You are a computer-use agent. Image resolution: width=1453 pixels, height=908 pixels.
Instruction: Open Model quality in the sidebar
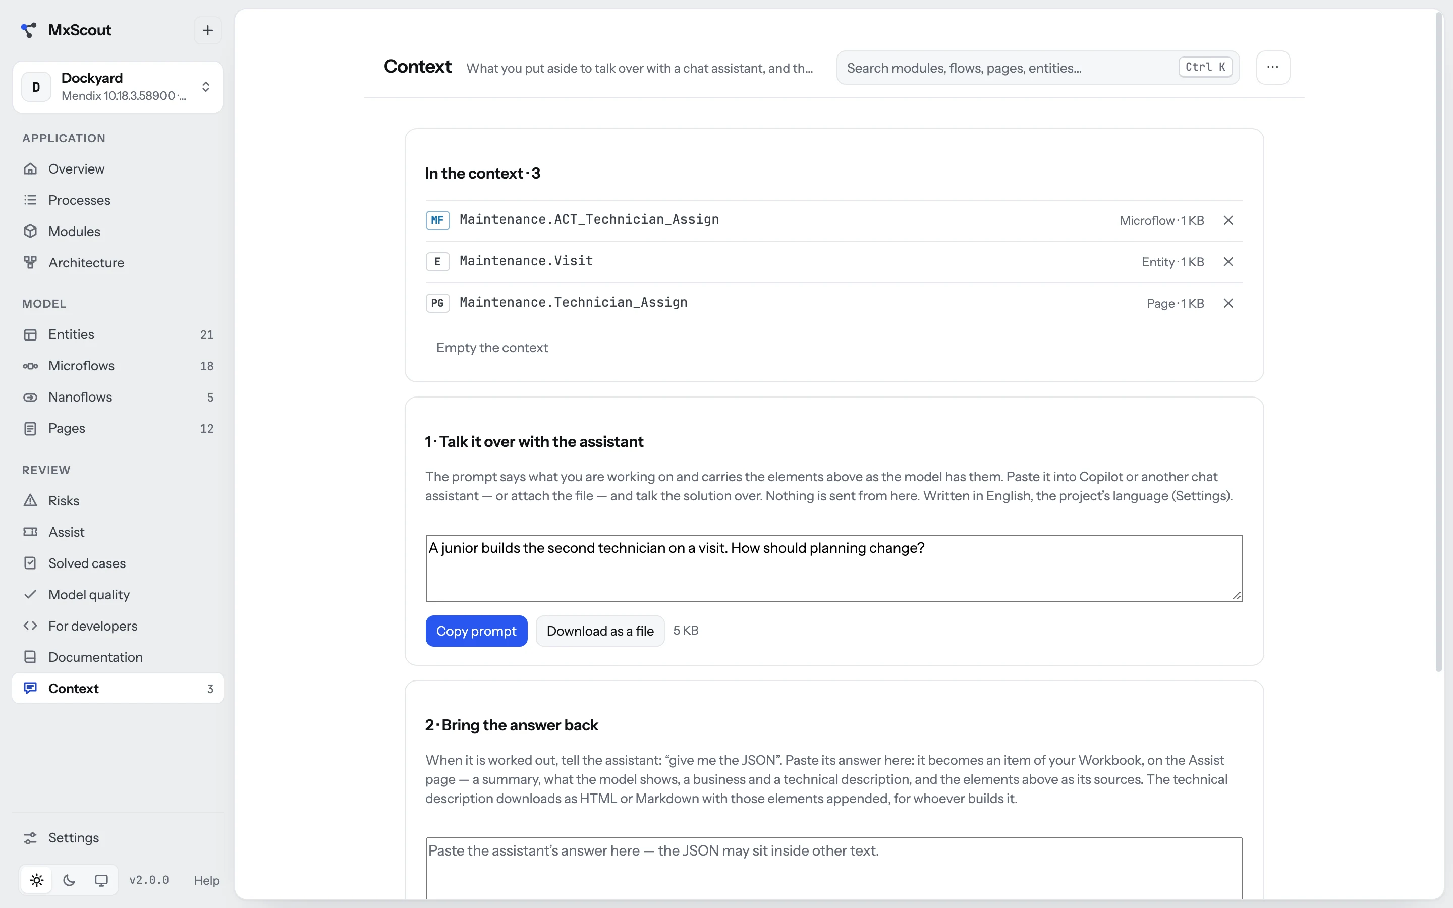click(x=118, y=594)
